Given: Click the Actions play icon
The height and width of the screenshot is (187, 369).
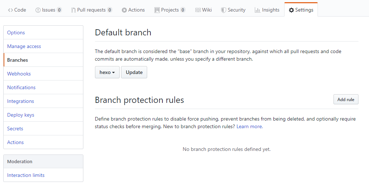Looking at the screenshot, I should [124, 10].
